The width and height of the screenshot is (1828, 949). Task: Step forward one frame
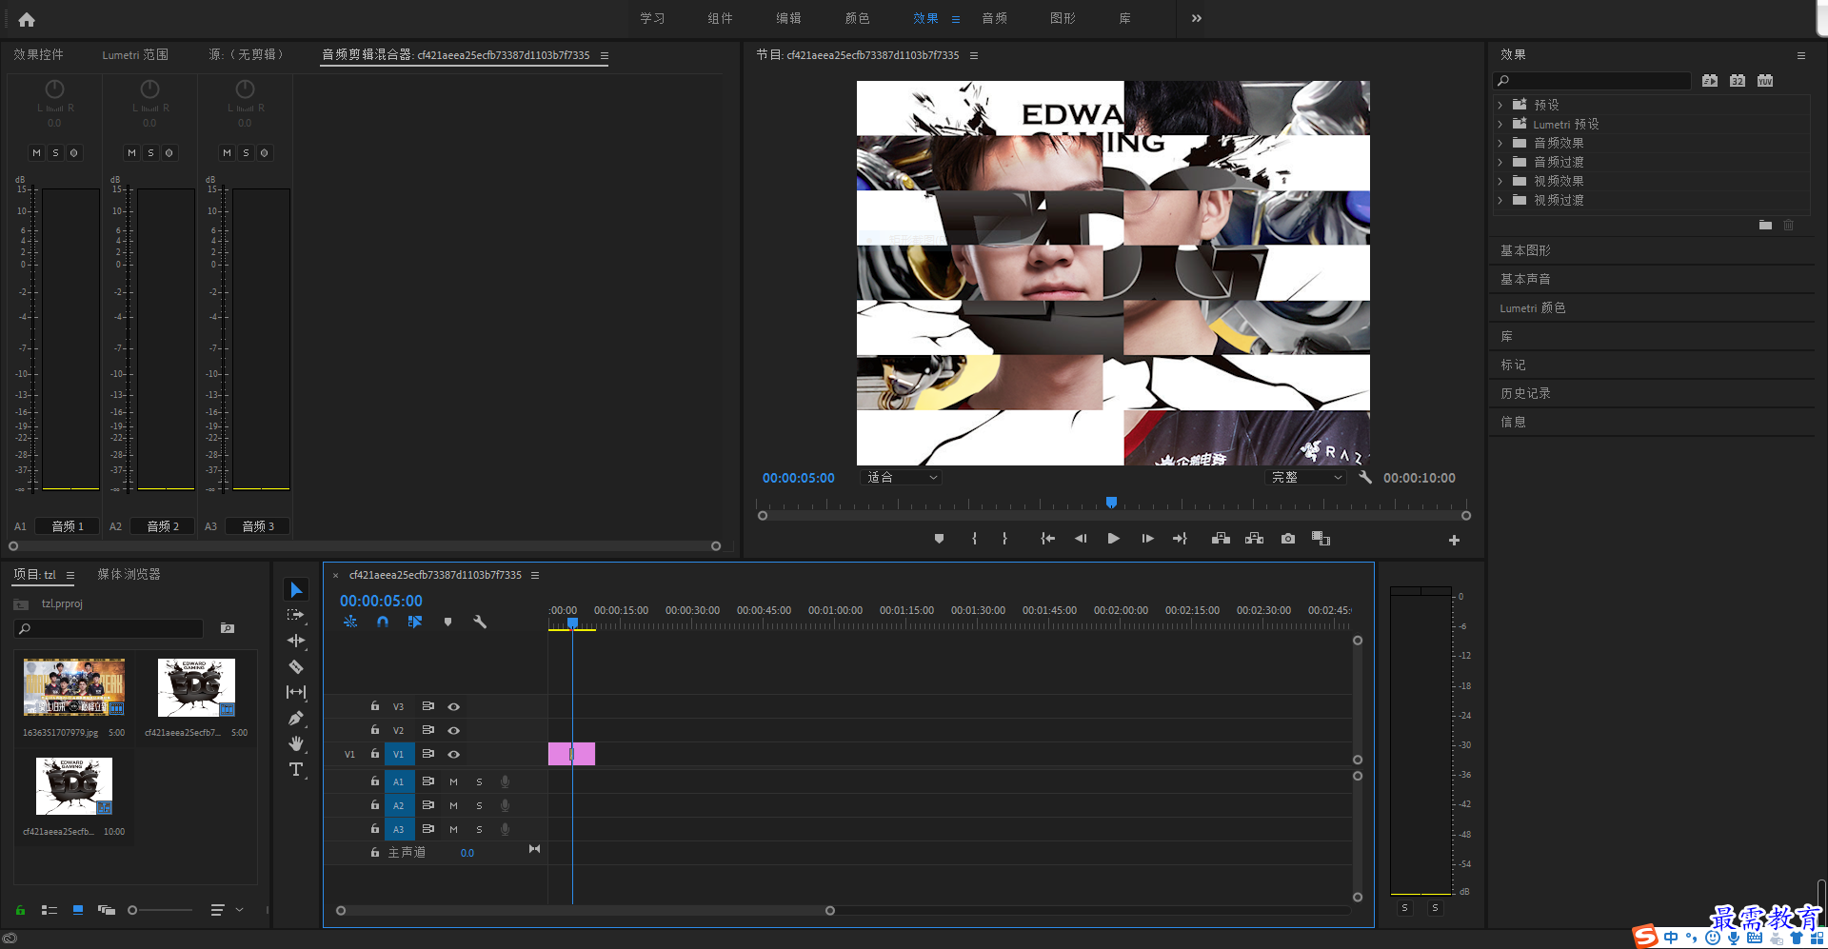pos(1147,539)
